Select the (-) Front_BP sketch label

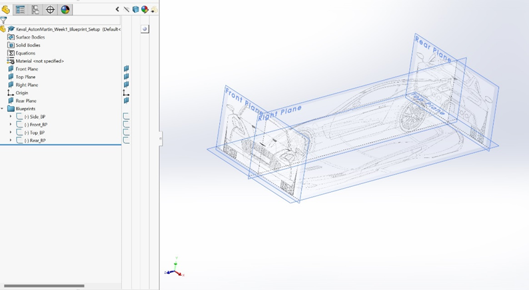tap(36, 125)
